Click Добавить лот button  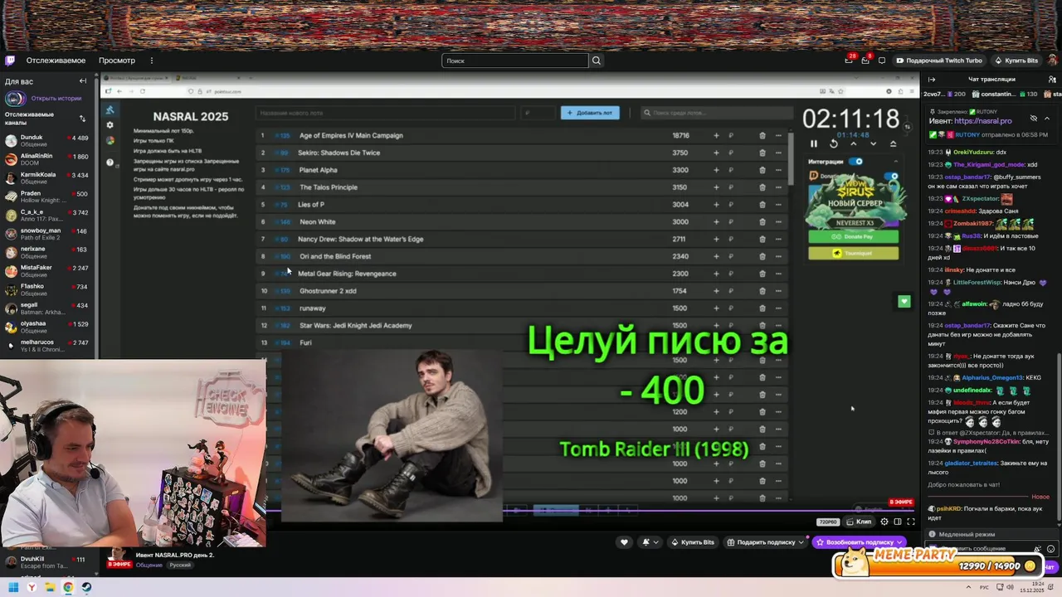click(590, 113)
